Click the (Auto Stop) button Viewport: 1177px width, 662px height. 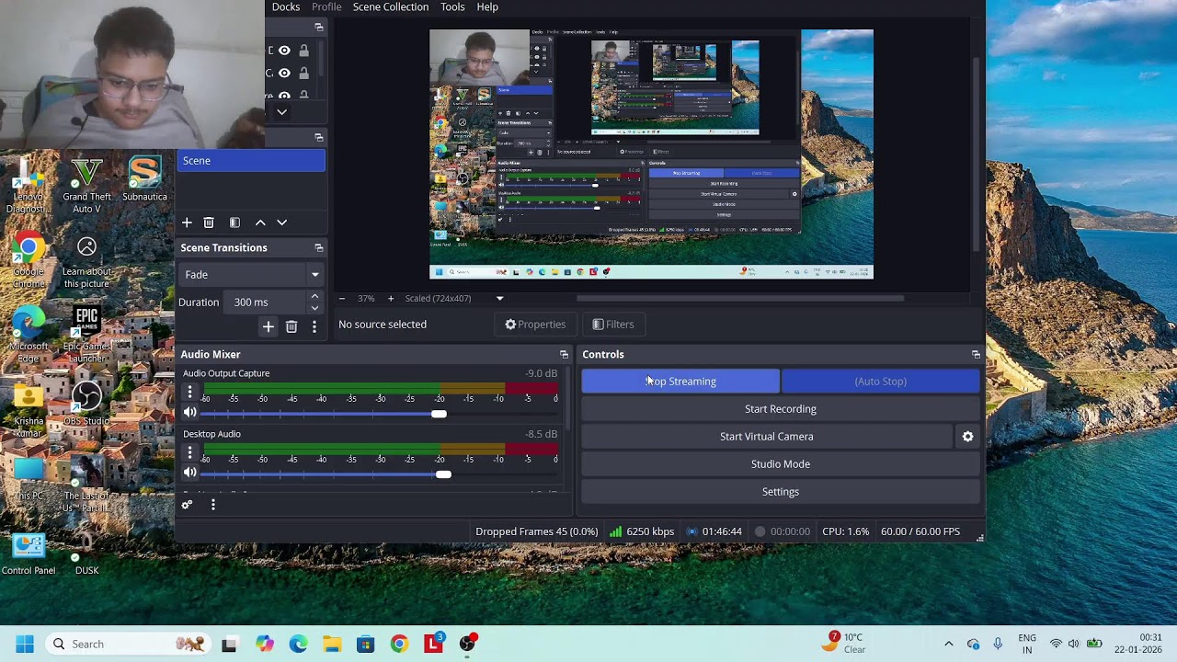(881, 382)
